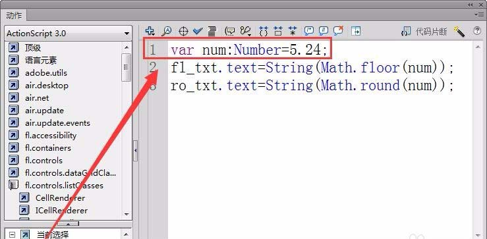Click toolbox scrollbar down arrow
The image size is (487, 239).
point(127,214)
